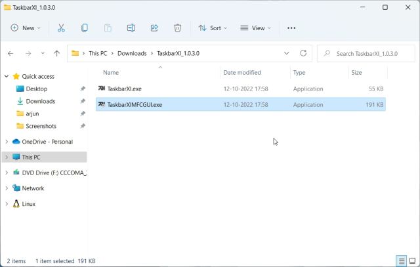Refresh the current folder view
The height and width of the screenshot is (267, 420).
[x=303, y=53]
